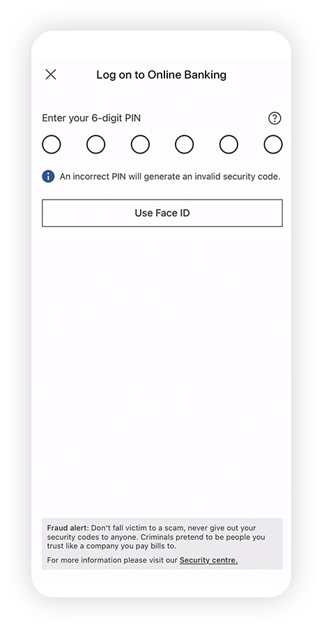
Task: Click the 'Log on to Online Banking' title
Action: (161, 75)
